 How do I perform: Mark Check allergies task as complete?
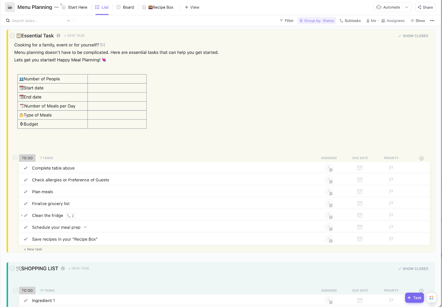pyautogui.click(x=26, y=180)
